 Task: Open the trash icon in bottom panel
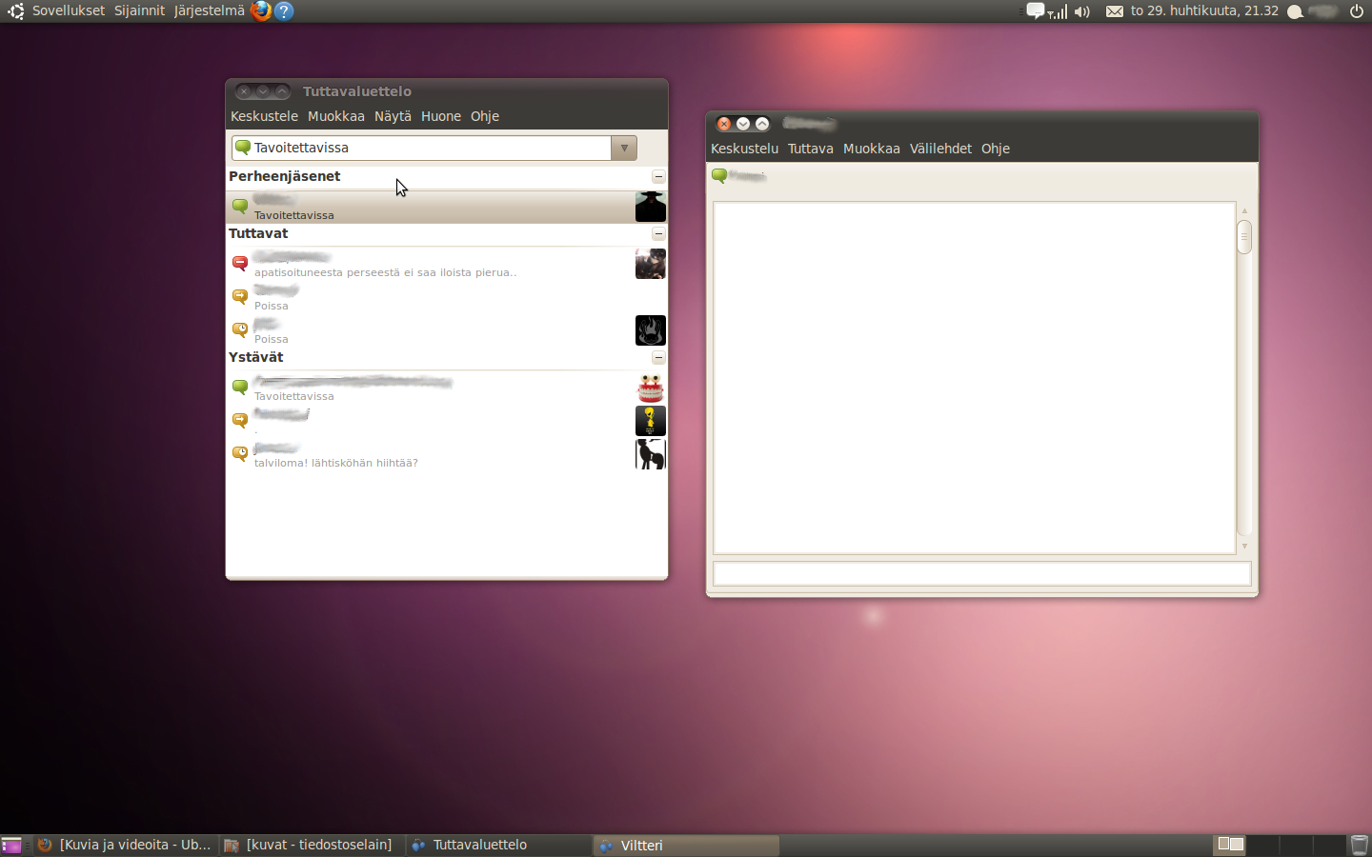click(x=1359, y=845)
